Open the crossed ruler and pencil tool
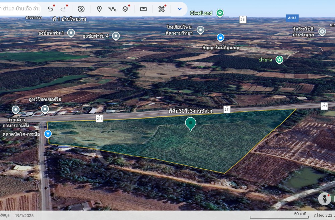335x220 pixels. click(x=161, y=9)
